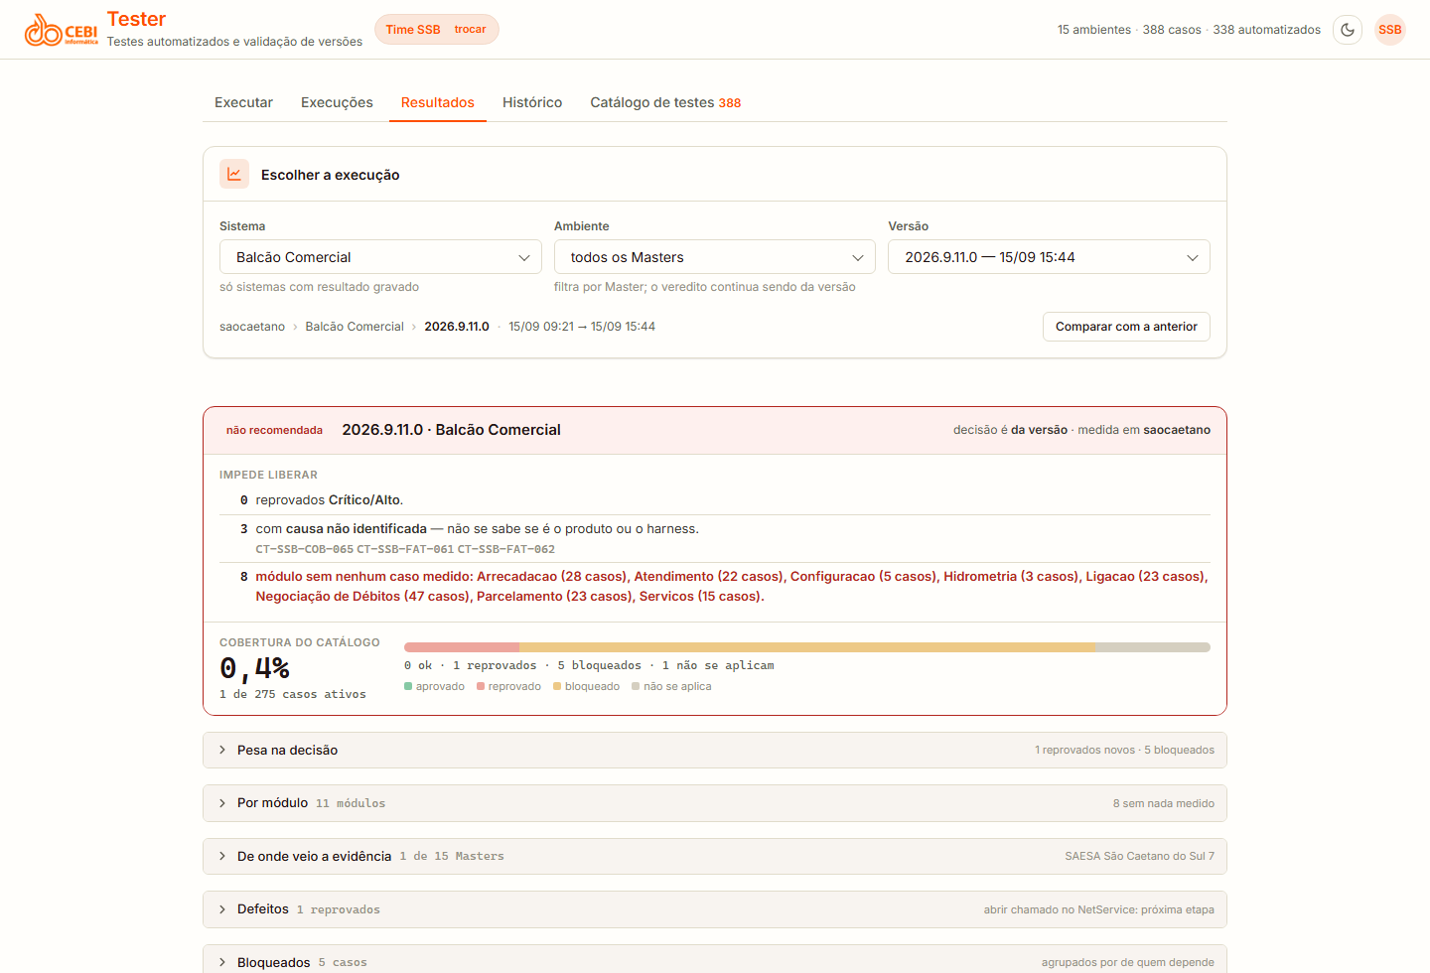Open the Ambiente dropdown todos os Masters

(715, 257)
